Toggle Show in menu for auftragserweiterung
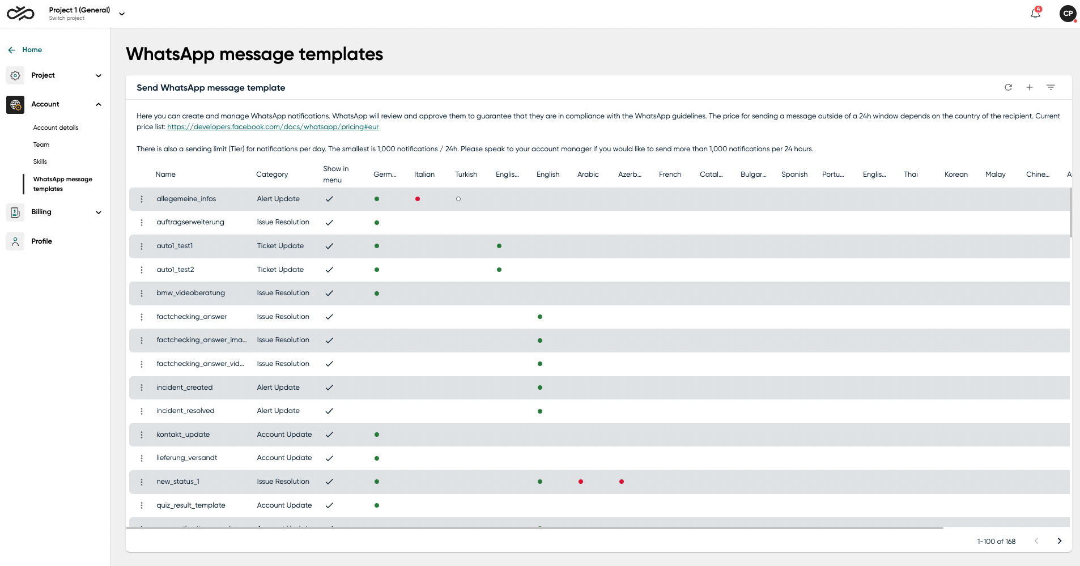The height and width of the screenshot is (566, 1080). [329, 223]
